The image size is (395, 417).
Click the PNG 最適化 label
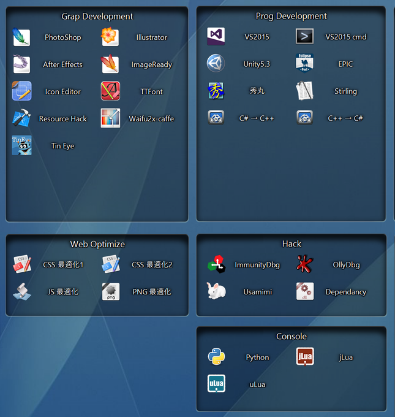tap(152, 292)
